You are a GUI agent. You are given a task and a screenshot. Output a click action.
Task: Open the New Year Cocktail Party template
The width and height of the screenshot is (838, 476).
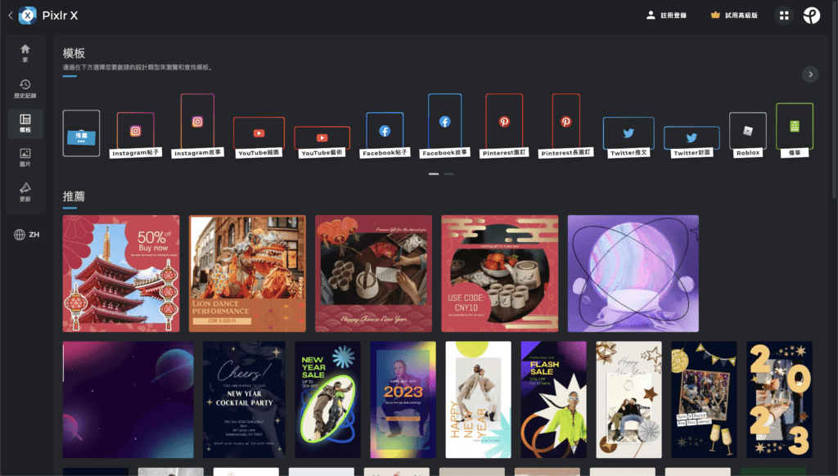244,399
